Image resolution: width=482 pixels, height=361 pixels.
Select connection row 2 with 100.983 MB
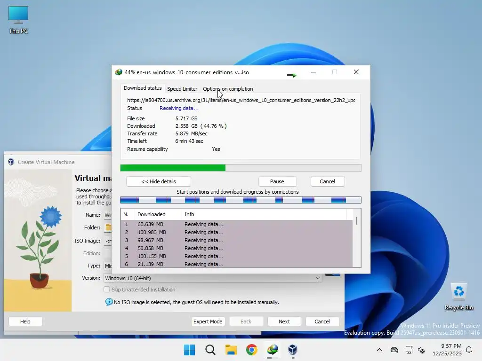click(236, 232)
